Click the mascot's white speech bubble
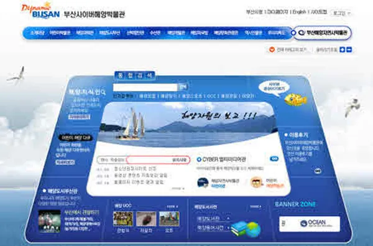The height and width of the screenshot is (246, 373). (274, 88)
